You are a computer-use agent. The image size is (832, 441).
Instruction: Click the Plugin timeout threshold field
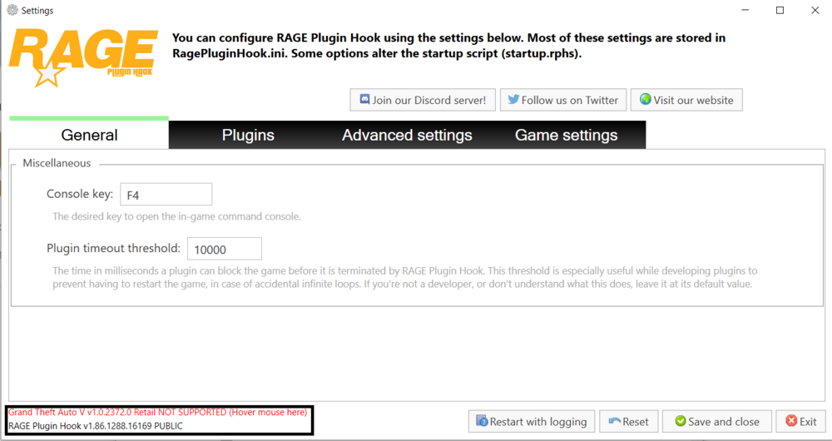pyautogui.click(x=225, y=249)
